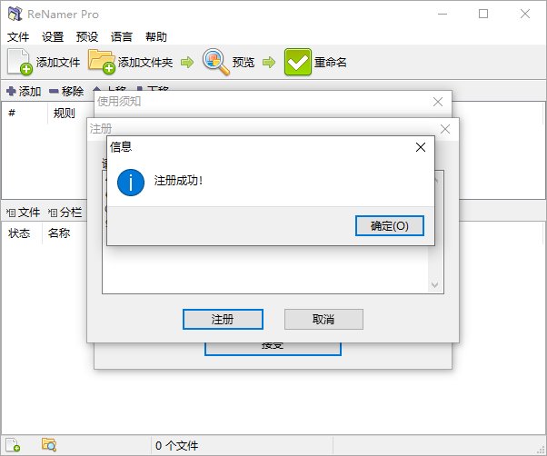Click scrollbar down arrow in registration text box
The height and width of the screenshot is (456, 547).
pyautogui.click(x=435, y=285)
